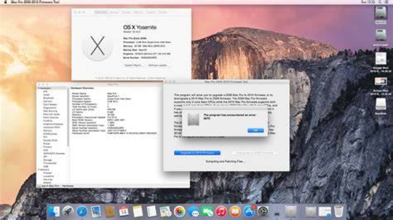Image resolution: width=393 pixels, height=220 pixels.
Task: Select Ethernet Cards in System Information sidebar
Action: pyautogui.click(x=51, y=114)
